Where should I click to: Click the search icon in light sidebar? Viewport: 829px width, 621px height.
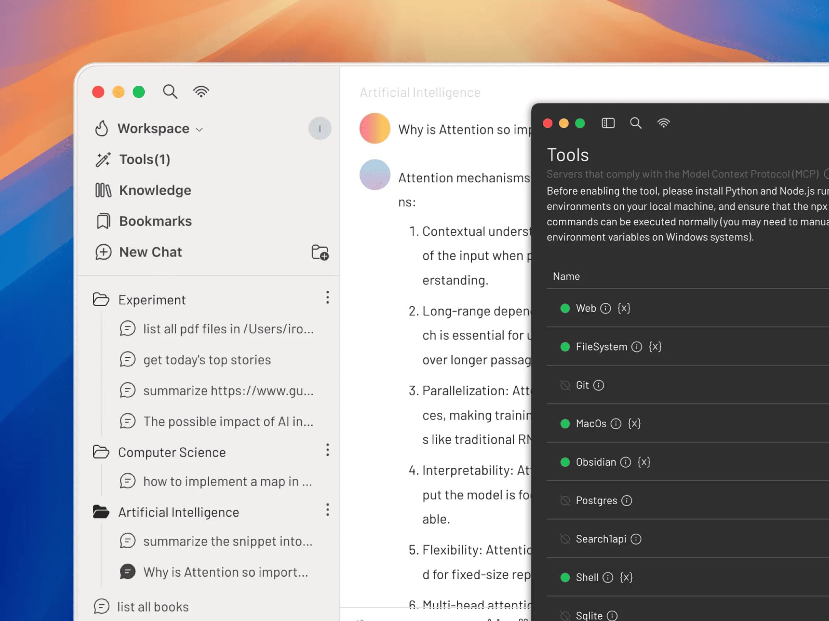coord(170,92)
